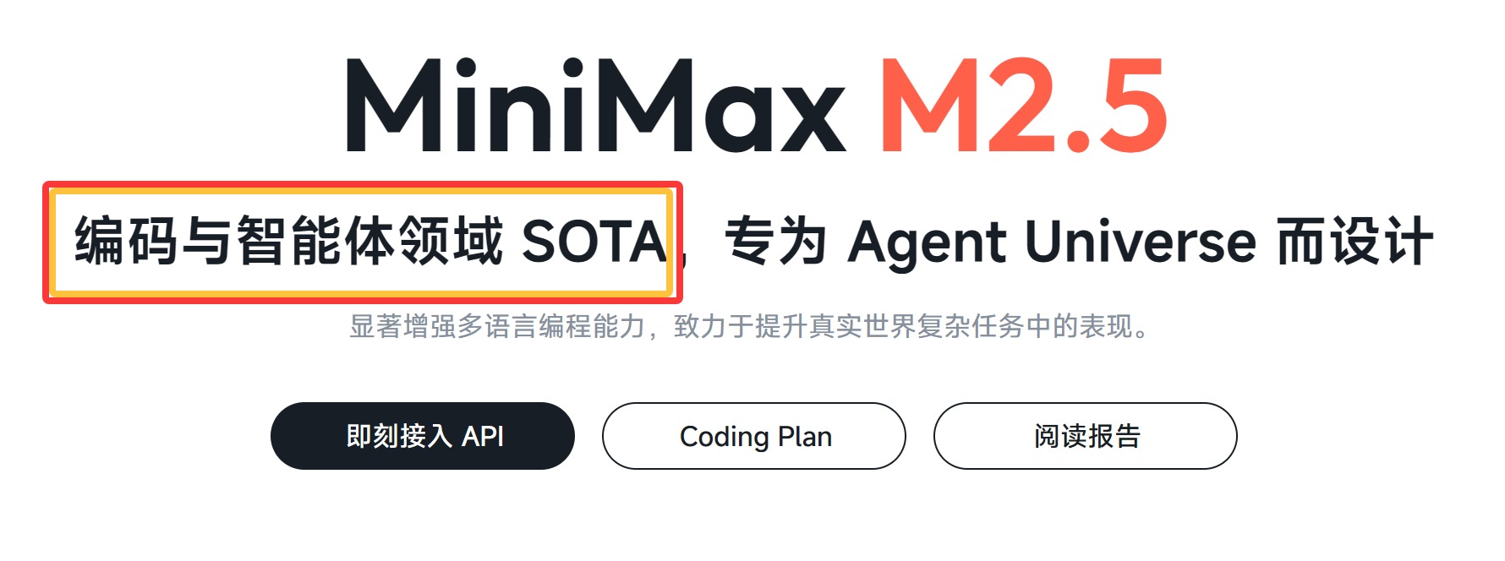Click the red-orange highlight box border
1505x561 pixels.
[363, 184]
